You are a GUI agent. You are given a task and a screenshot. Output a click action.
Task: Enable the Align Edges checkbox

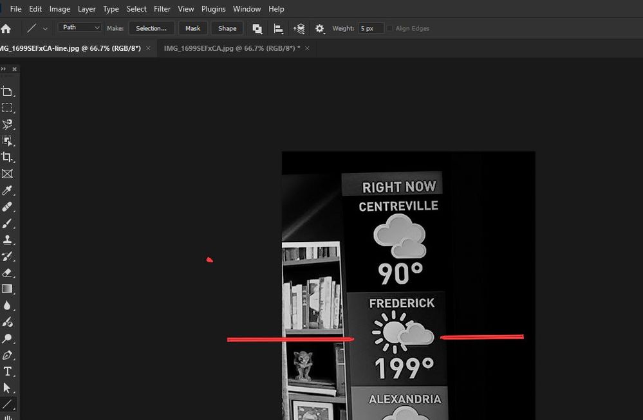389,28
